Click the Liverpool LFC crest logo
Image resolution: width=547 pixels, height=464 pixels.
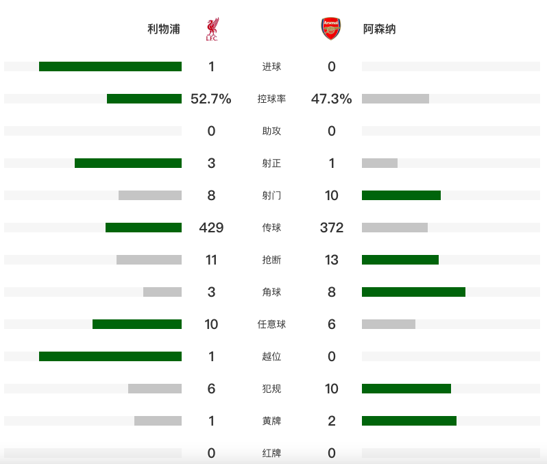pyautogui.click(x=212, y=29)
